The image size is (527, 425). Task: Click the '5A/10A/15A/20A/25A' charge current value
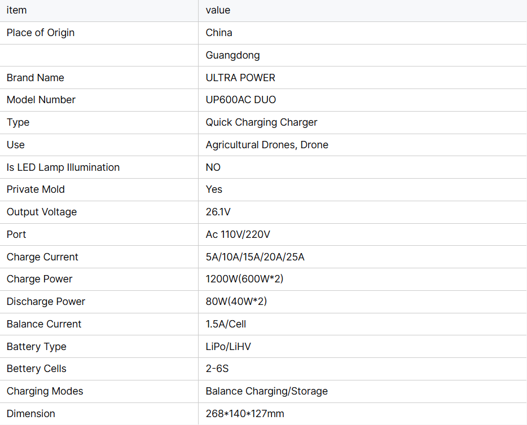click(x=255, y=257)
